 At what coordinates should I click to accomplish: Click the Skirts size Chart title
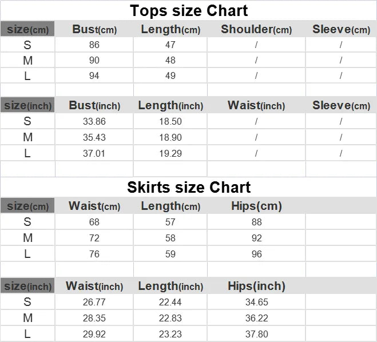pos(189,187)
